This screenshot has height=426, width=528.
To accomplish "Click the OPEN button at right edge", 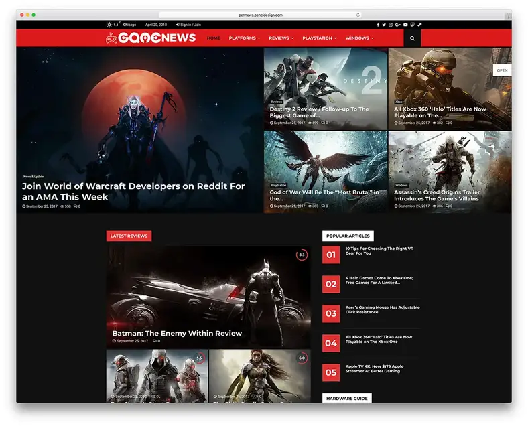I will pyautogui.click(x=502, y=70).
